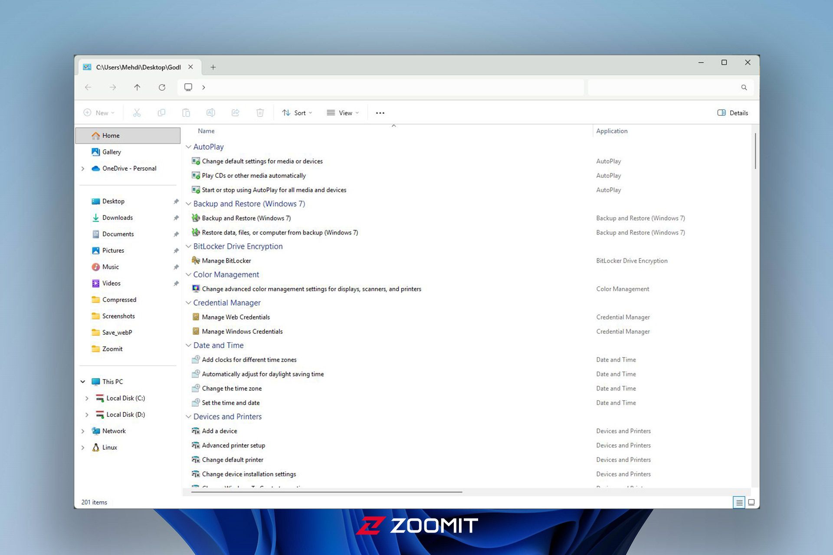The image size is (833, 555).
Task: Open the View menu
Action: click(x=343, y=113)
